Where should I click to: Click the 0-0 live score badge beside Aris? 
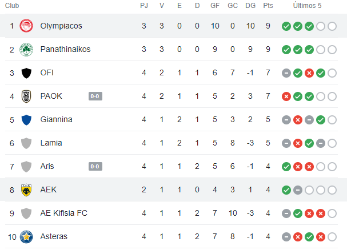coord(95,167)
